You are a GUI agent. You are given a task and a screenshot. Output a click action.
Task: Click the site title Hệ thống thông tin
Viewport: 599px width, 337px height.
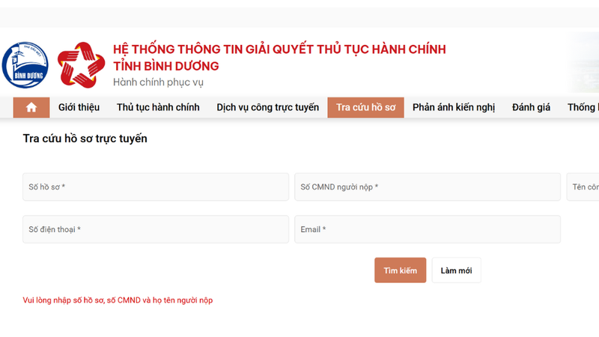pos(279,49)
